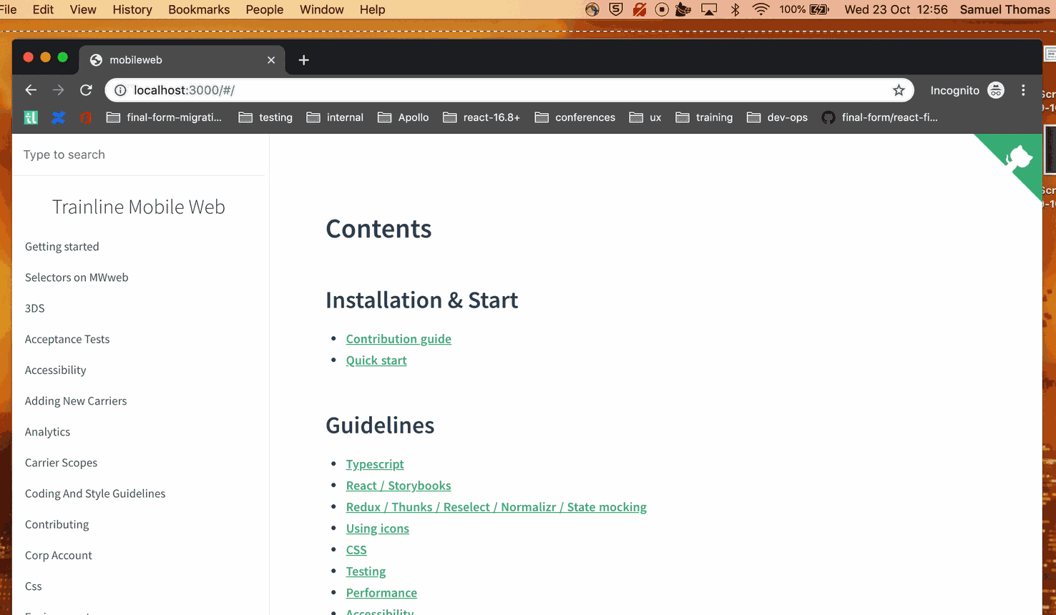The width and height of the screenshot is (1056, 615).
Task: Open final-form/react-fi GitHub bookmark
Action: point(879,117)
